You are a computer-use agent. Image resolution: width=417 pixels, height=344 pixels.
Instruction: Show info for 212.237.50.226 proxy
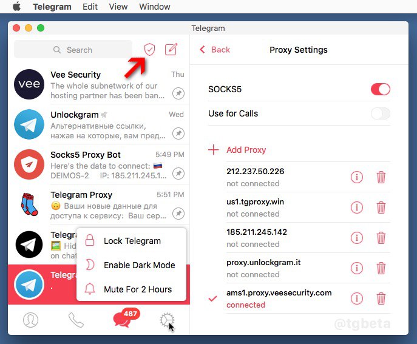357,177
